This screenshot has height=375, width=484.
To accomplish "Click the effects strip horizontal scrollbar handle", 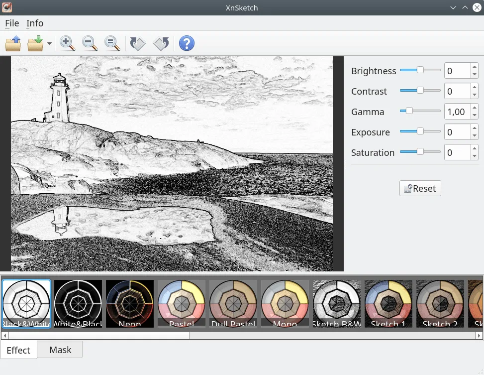I will pyautogui.click(x=99, y=336).
